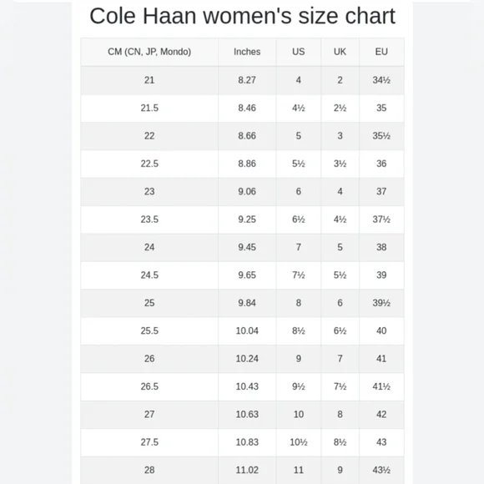Click the 9.06 inches cell
The image size is (484, 484).
(247, 192)
